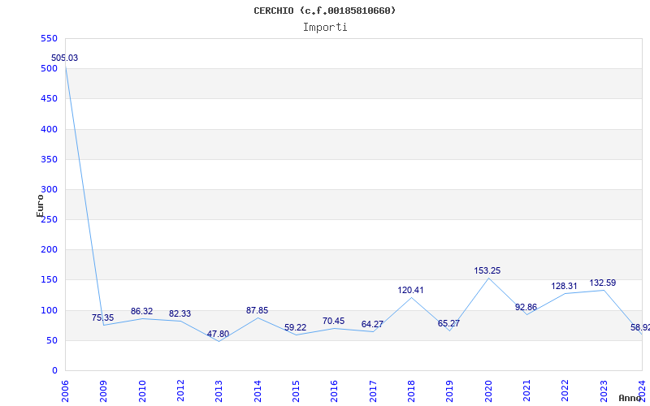Click the chart title 'CERCHIO (c.f.00185810660)'
This screenshot has height=406, width=650.
tap(324, 11)
